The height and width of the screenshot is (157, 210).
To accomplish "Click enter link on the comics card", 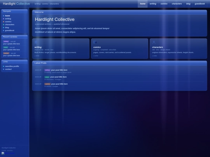I will pos(96,56).
